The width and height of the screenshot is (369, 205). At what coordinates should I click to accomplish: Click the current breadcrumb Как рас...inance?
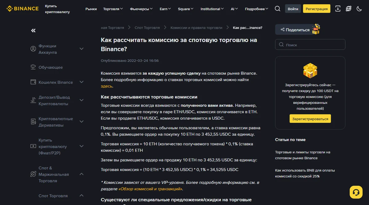pos(248,28)
